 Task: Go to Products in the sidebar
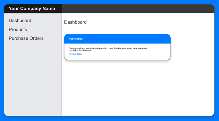tap(18, 30)
